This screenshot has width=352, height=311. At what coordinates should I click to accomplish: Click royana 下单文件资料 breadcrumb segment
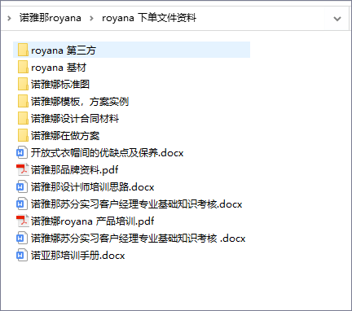[x=149, y=18]
